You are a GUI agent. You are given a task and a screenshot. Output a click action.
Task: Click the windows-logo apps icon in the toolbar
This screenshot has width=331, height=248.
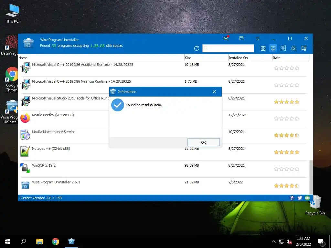point(283,48)
